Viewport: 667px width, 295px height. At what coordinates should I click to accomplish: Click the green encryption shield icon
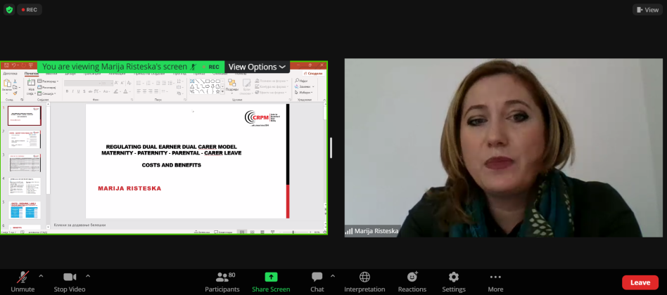(9, 10)
